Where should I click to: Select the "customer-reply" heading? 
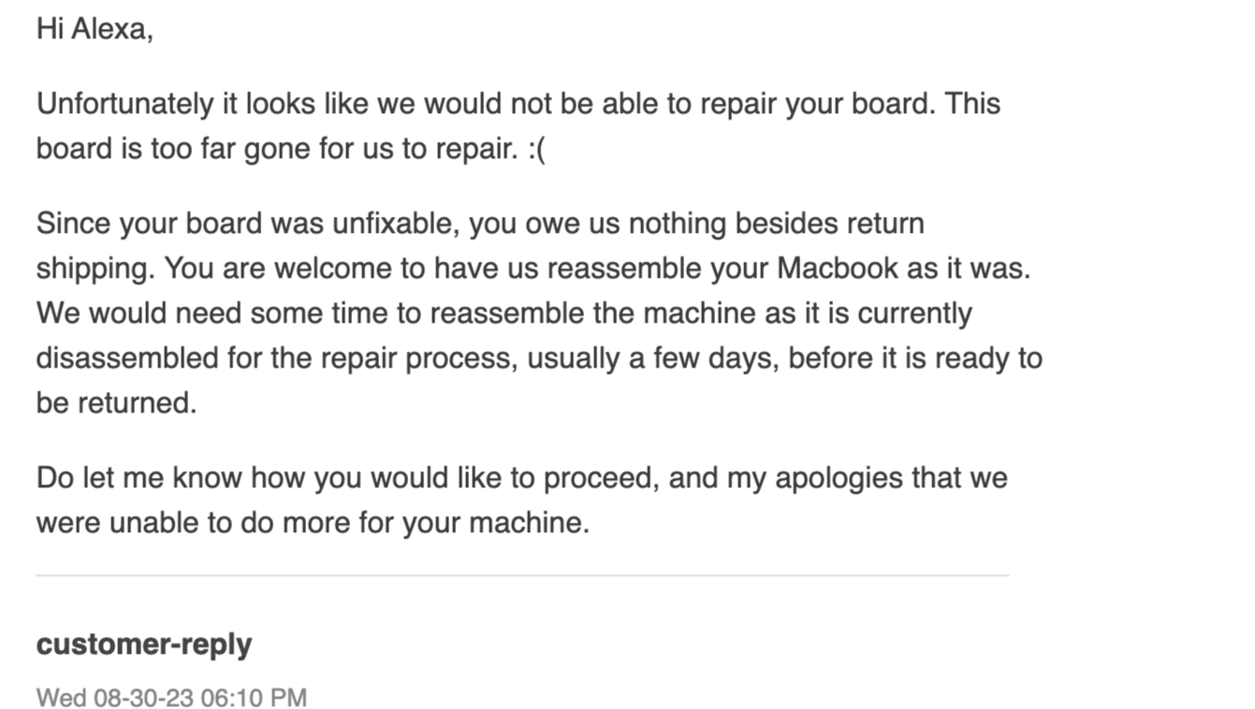144,644
